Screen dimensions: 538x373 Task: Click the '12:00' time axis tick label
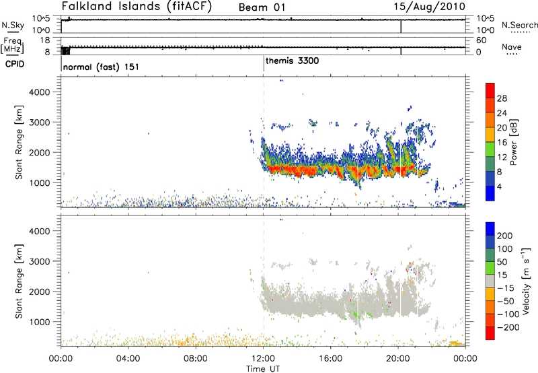click(263, 358)
